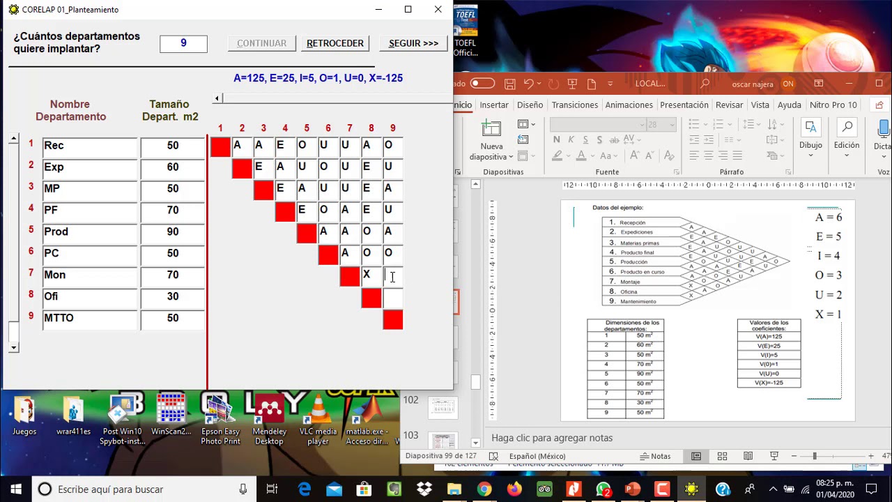Open the quick access toolbar customize dropdown

click(x=610, y=84)
